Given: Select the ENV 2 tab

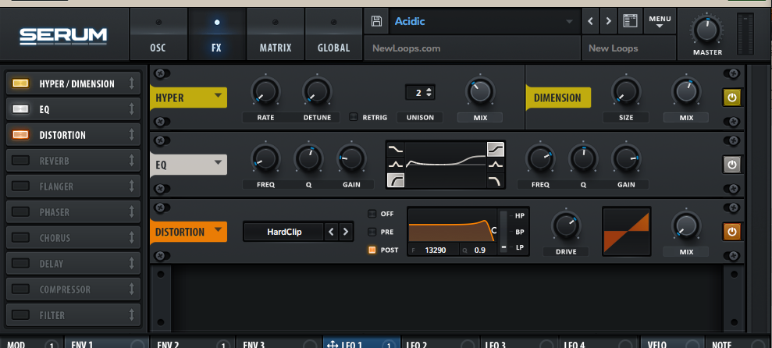Looking at the screenshot, I should pyautogui.click(x=192, y=343).
